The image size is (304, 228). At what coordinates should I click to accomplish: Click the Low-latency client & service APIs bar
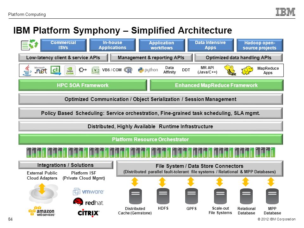(x=63, y=58)
